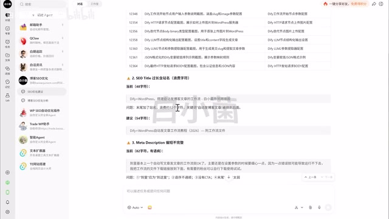This screenshot has height=219, width=389.
Task: Click the current meta description quote block
Action: pos(229,166)
